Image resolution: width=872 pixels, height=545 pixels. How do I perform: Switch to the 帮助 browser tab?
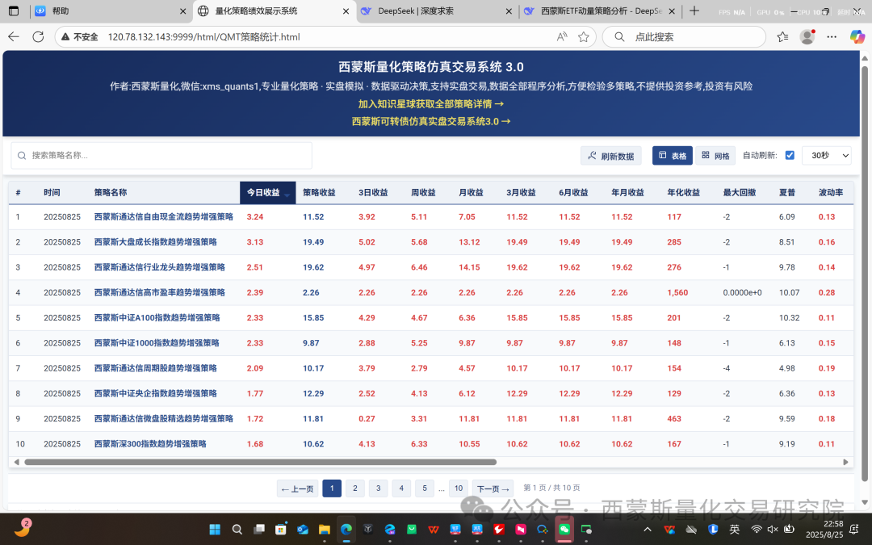pos(111,11)
